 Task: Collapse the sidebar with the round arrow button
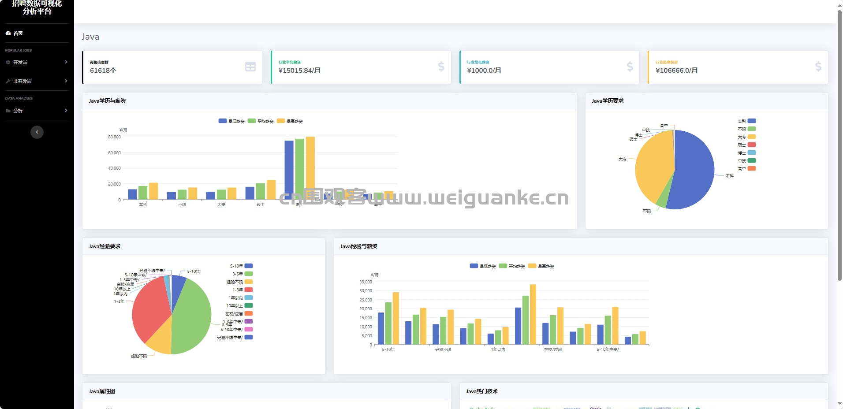click(x=37, y=132)
